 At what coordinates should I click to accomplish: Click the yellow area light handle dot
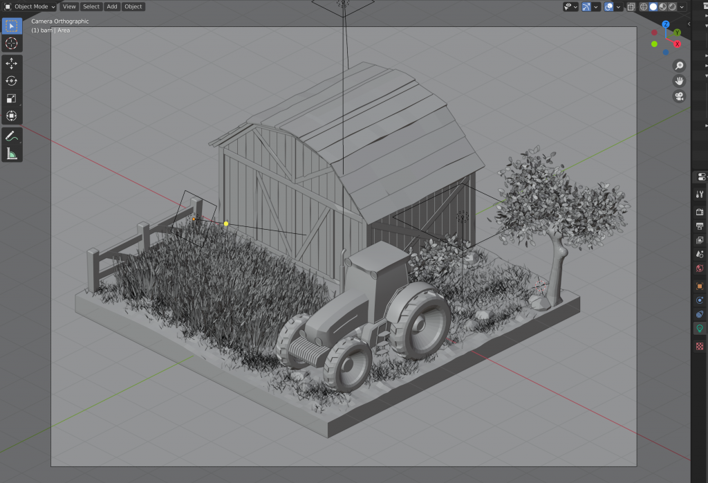(226, 224)
